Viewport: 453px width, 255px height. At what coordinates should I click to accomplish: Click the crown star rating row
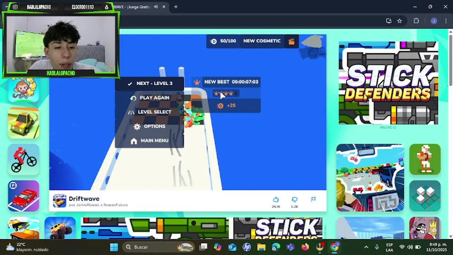point(226,93)
